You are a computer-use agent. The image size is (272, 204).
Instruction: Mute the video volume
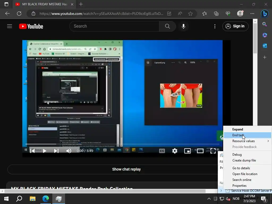[x=69, y=151]
